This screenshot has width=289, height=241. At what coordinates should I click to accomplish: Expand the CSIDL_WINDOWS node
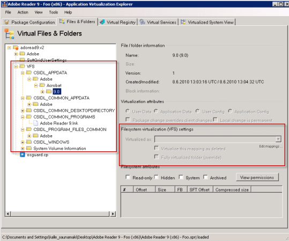(x=23, y=142)
